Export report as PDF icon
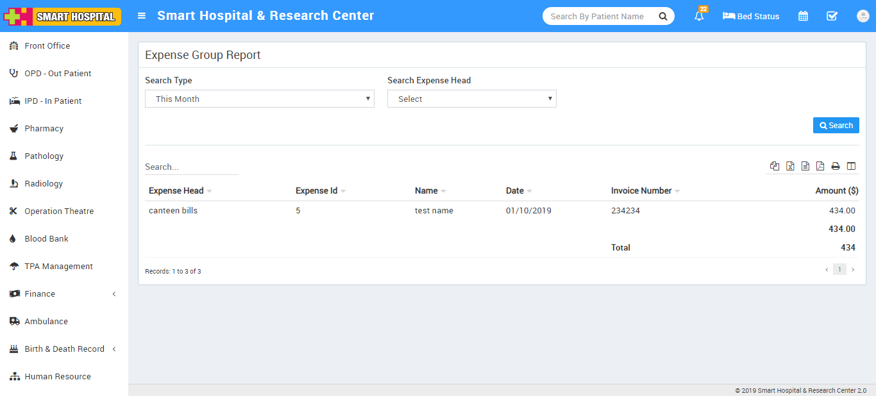 820,166
